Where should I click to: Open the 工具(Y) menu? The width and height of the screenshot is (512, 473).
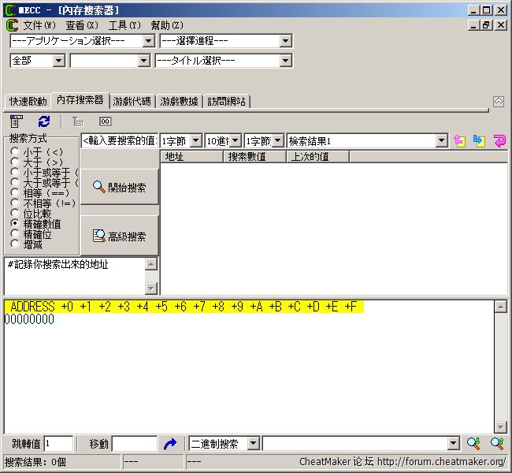(x=124, y=25)
